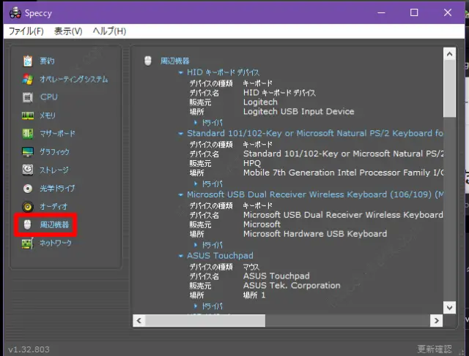Select the オペレーティングシステム Windows flag icon
The image size is (469, 356).
28,79
